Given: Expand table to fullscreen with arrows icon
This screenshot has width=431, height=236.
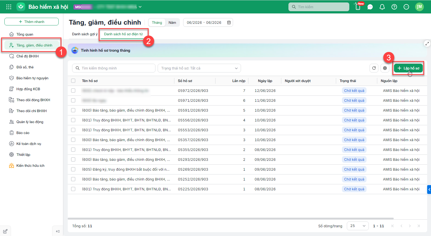Looking at the screenshot, I should (427, 43).
